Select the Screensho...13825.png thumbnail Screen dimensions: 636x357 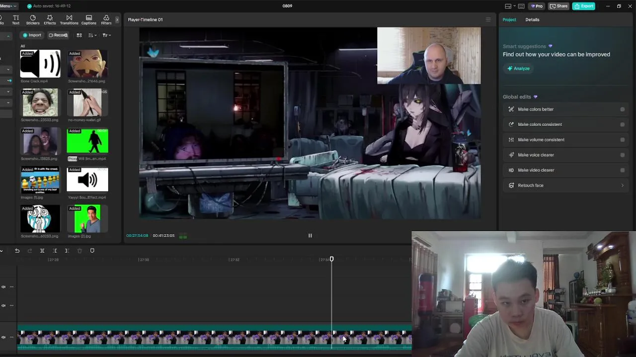[x=40, y=141]
